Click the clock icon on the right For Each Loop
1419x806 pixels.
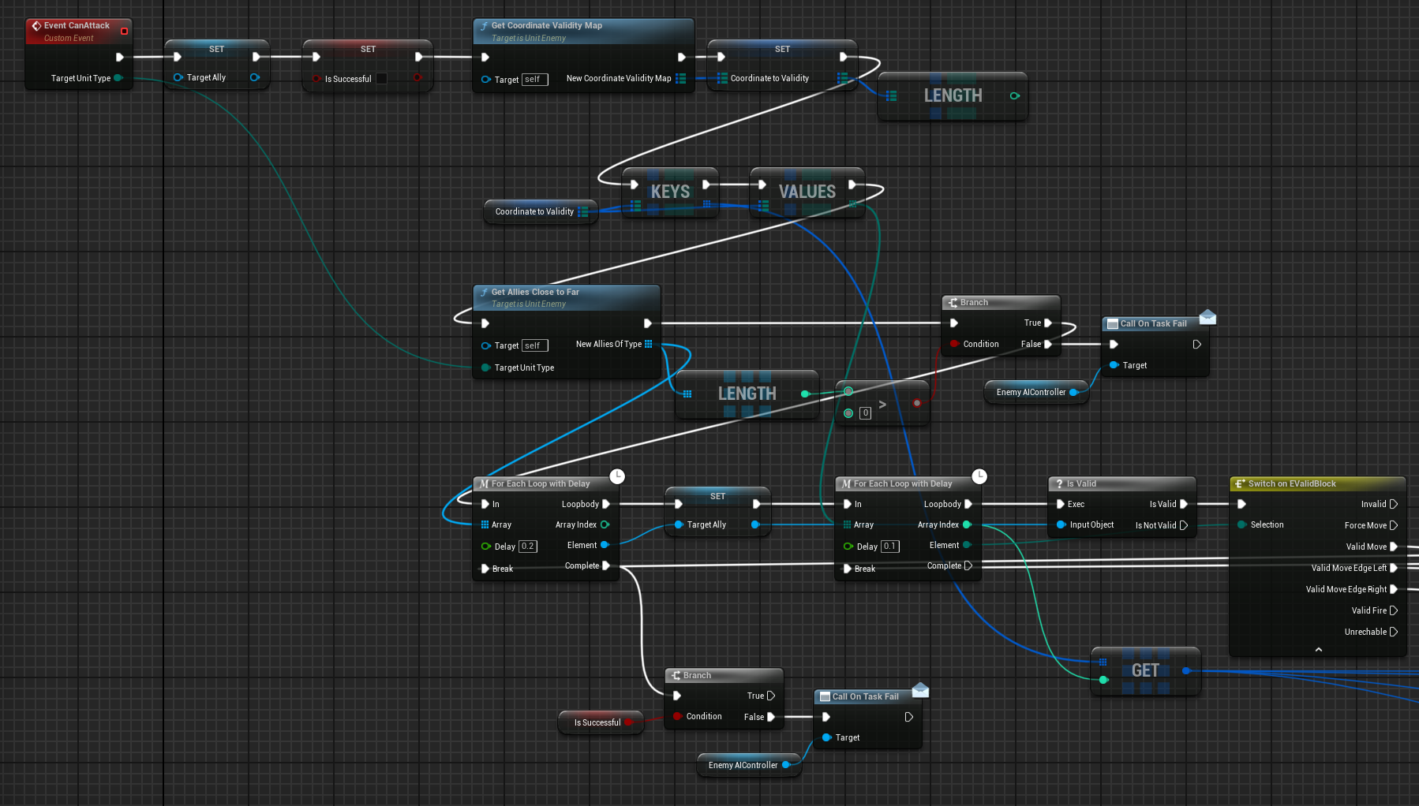pyautogui.click(x=979, y=476)
